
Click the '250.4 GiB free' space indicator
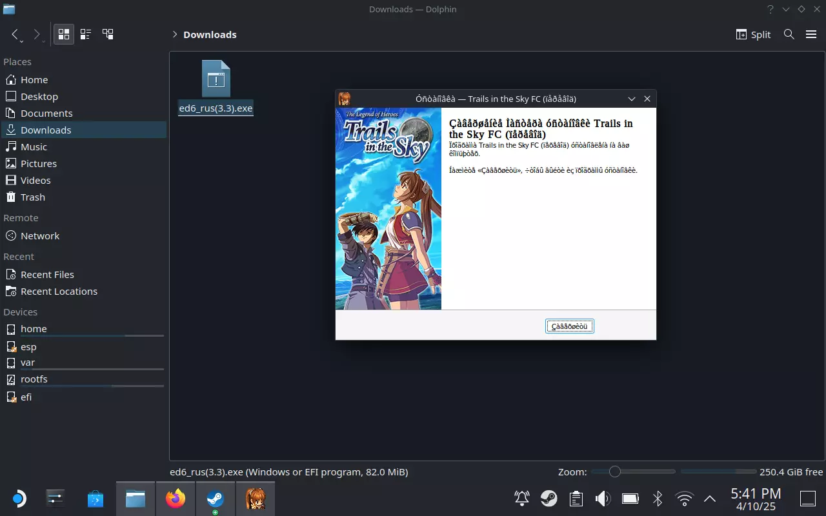click(791, 472)
